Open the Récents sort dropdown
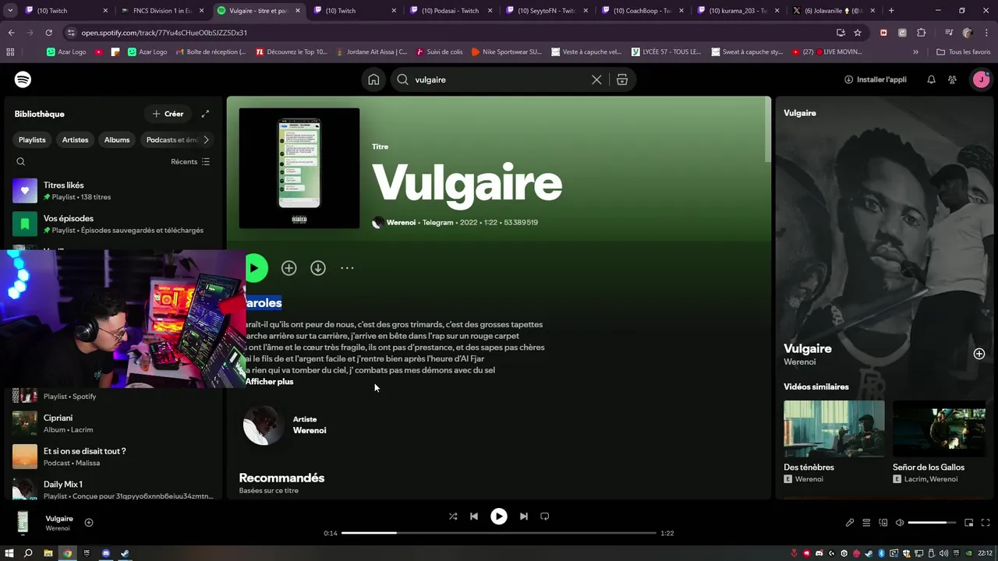Image resolution: width=998 pixels, height=561 pixels. 190,161
